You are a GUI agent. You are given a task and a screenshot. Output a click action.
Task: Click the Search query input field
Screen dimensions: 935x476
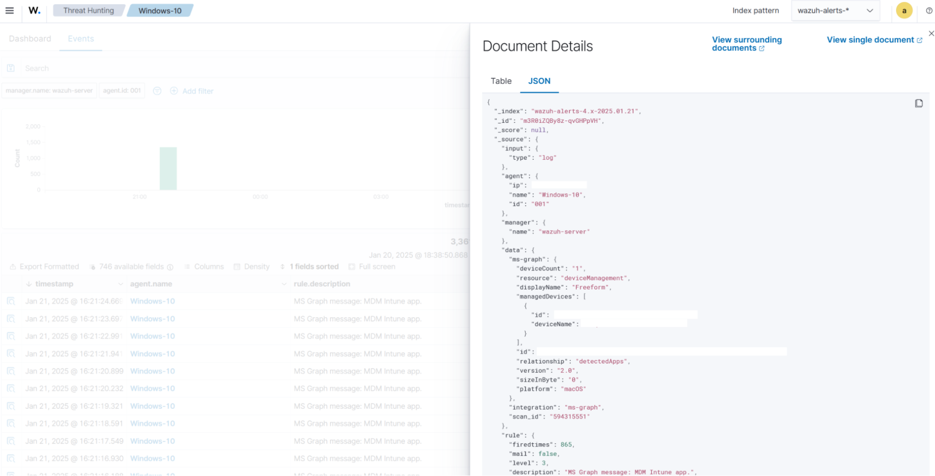pyautogui.click(x=234, y=68)
